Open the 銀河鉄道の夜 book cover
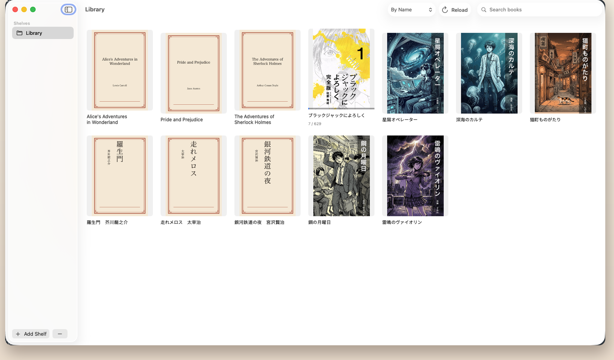The height and width of the screenshot is (360, 614). 267,176
